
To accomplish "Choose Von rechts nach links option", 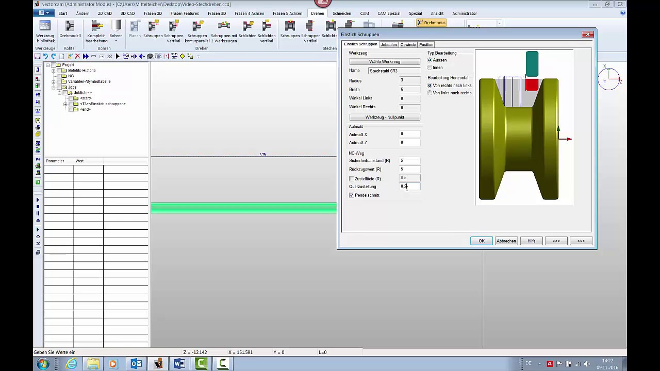I will (430, 86).
